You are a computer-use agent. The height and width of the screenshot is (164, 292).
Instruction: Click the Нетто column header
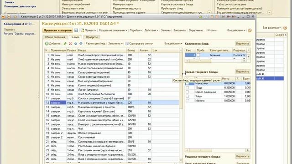228,79
